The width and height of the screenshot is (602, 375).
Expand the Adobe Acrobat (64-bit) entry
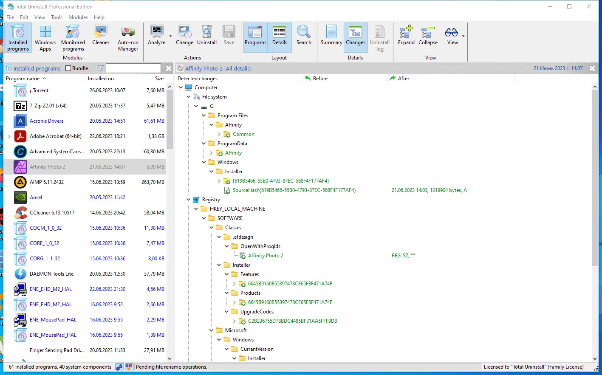tap(9, 136)
